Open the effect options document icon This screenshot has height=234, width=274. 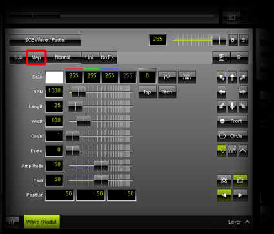[221, 57]
